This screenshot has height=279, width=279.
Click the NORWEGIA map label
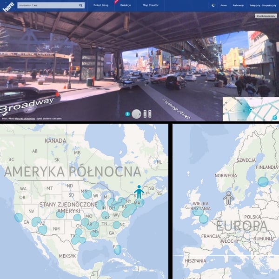[226, 176]
